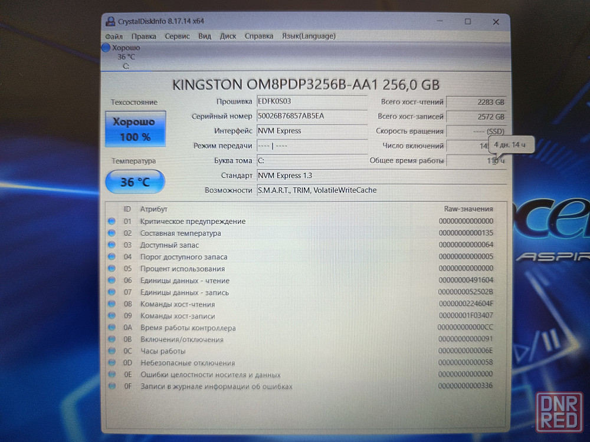The height and width of the screenshot is (442, 590).
Task: Open the Файл menu
Action: click(x=114, y=36)
